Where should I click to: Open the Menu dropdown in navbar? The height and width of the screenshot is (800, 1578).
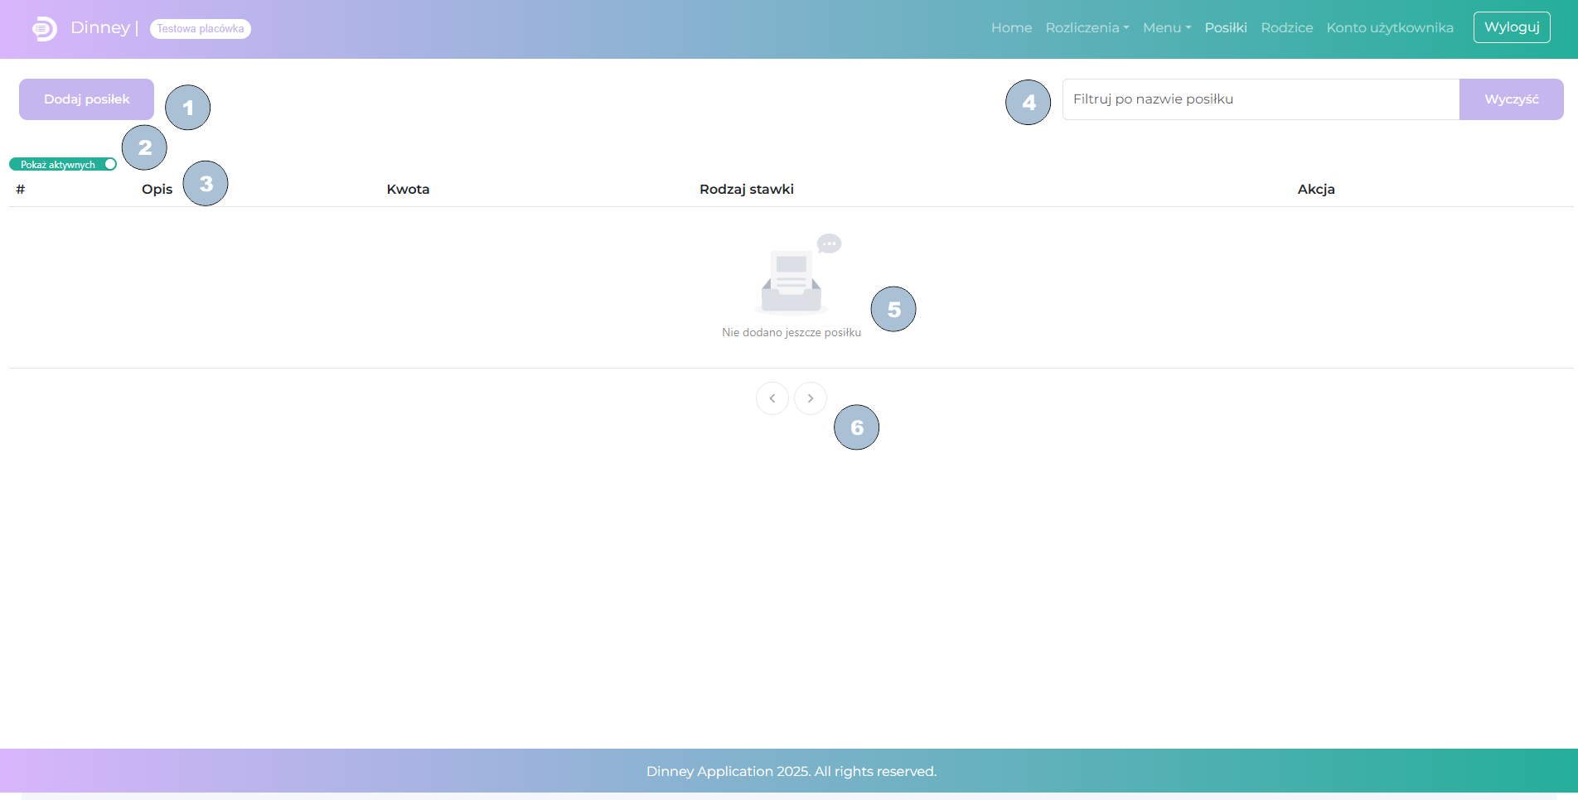1166,28
